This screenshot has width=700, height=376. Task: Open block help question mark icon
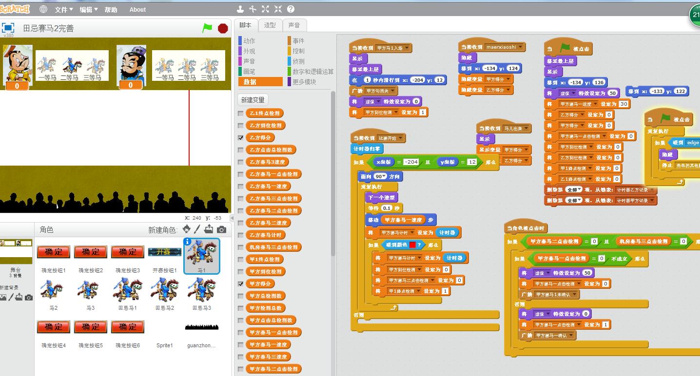tap(291, 9)
